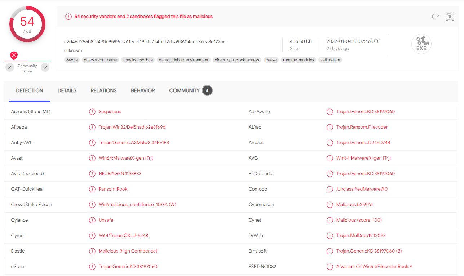Click Trojan.Generic.D246D744 result
This screenshot has height=276, width=464.
click(363, 143)
